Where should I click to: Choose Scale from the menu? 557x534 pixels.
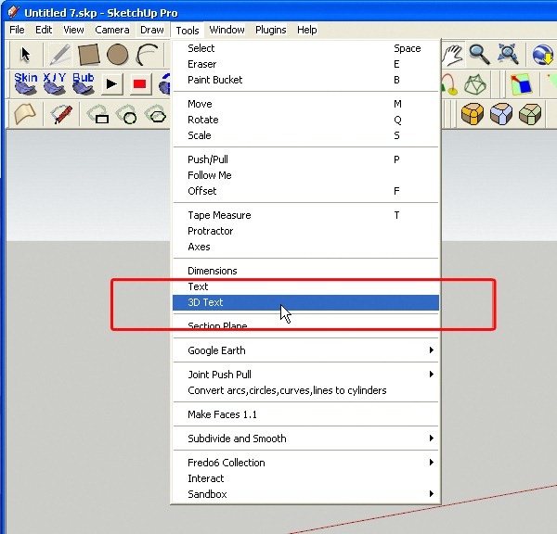[x=305, y=135]
